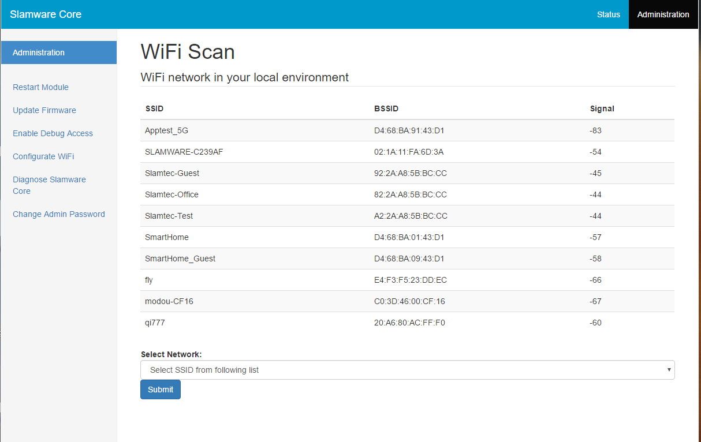Select Administration in the sidebar

pos(59,53)
